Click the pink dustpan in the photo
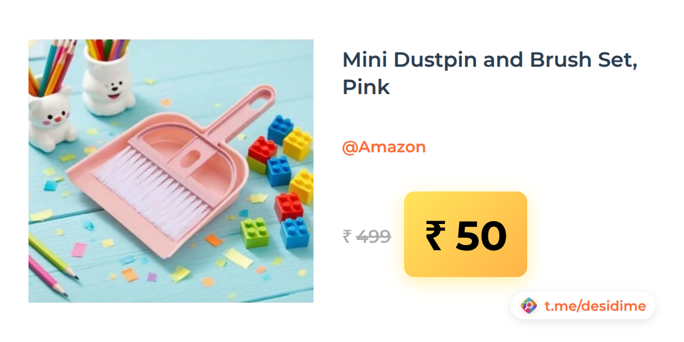This screenshot has width=684, height=342. 171,171
